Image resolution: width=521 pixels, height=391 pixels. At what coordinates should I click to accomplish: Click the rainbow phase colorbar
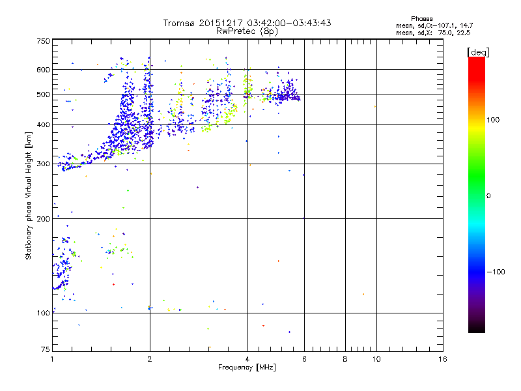point(477,194)
